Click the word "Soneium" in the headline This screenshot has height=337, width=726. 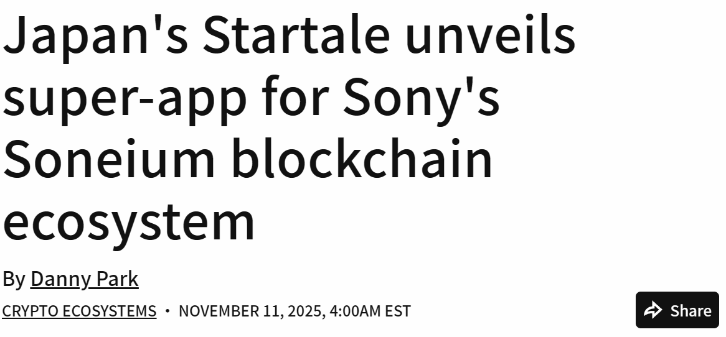pos(109,159)
